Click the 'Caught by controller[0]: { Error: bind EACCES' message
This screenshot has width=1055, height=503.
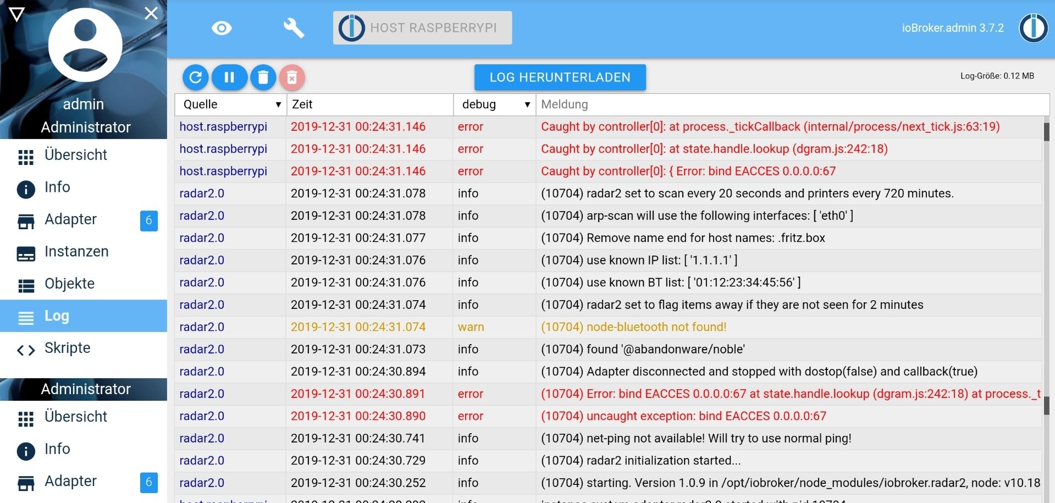pyautogui.click(x=688, y=172)
